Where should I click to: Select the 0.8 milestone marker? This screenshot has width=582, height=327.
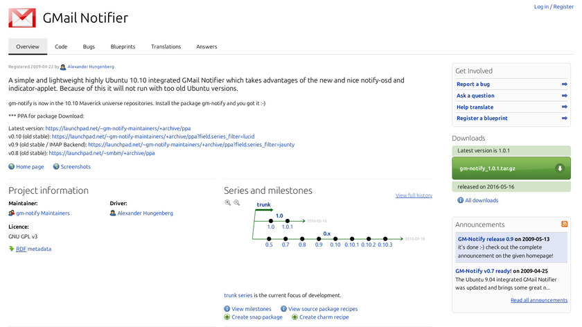pyautogui.click(x=302, y=238)
